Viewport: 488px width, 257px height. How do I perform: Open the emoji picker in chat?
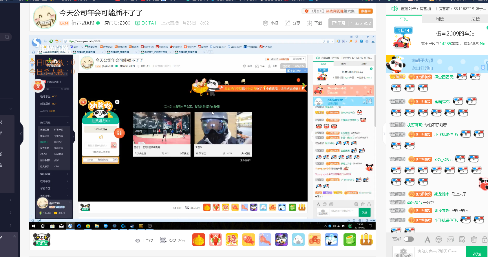click(x=439, y=239)
